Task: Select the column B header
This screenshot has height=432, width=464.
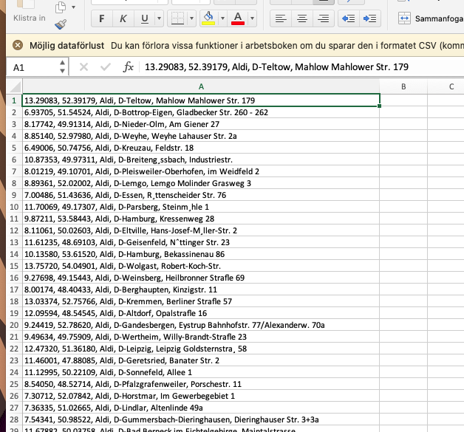Action: (x=403, y=86)
